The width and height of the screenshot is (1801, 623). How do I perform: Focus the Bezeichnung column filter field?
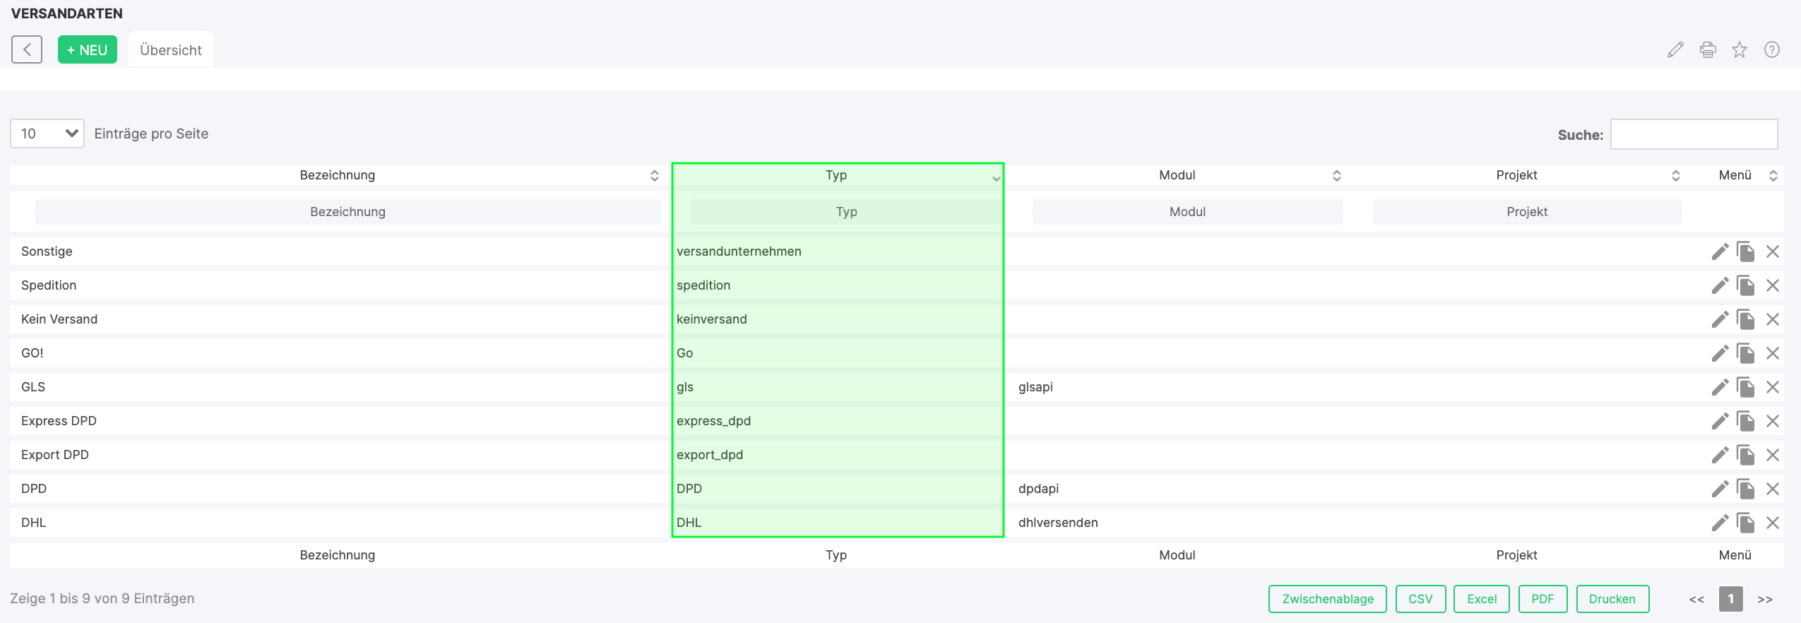tap(347, 212)
